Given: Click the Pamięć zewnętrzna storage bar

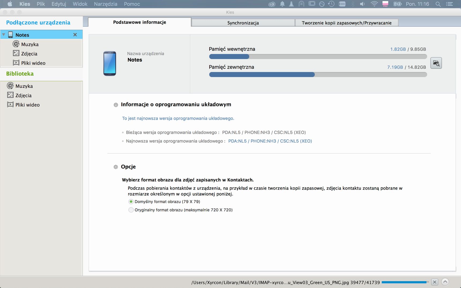Looking at the screenshot, I should [x=318, y=74].
